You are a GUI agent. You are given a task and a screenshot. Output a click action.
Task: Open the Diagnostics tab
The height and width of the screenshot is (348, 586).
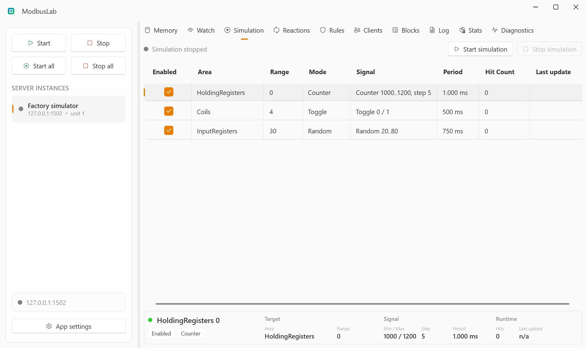(513, 31)
